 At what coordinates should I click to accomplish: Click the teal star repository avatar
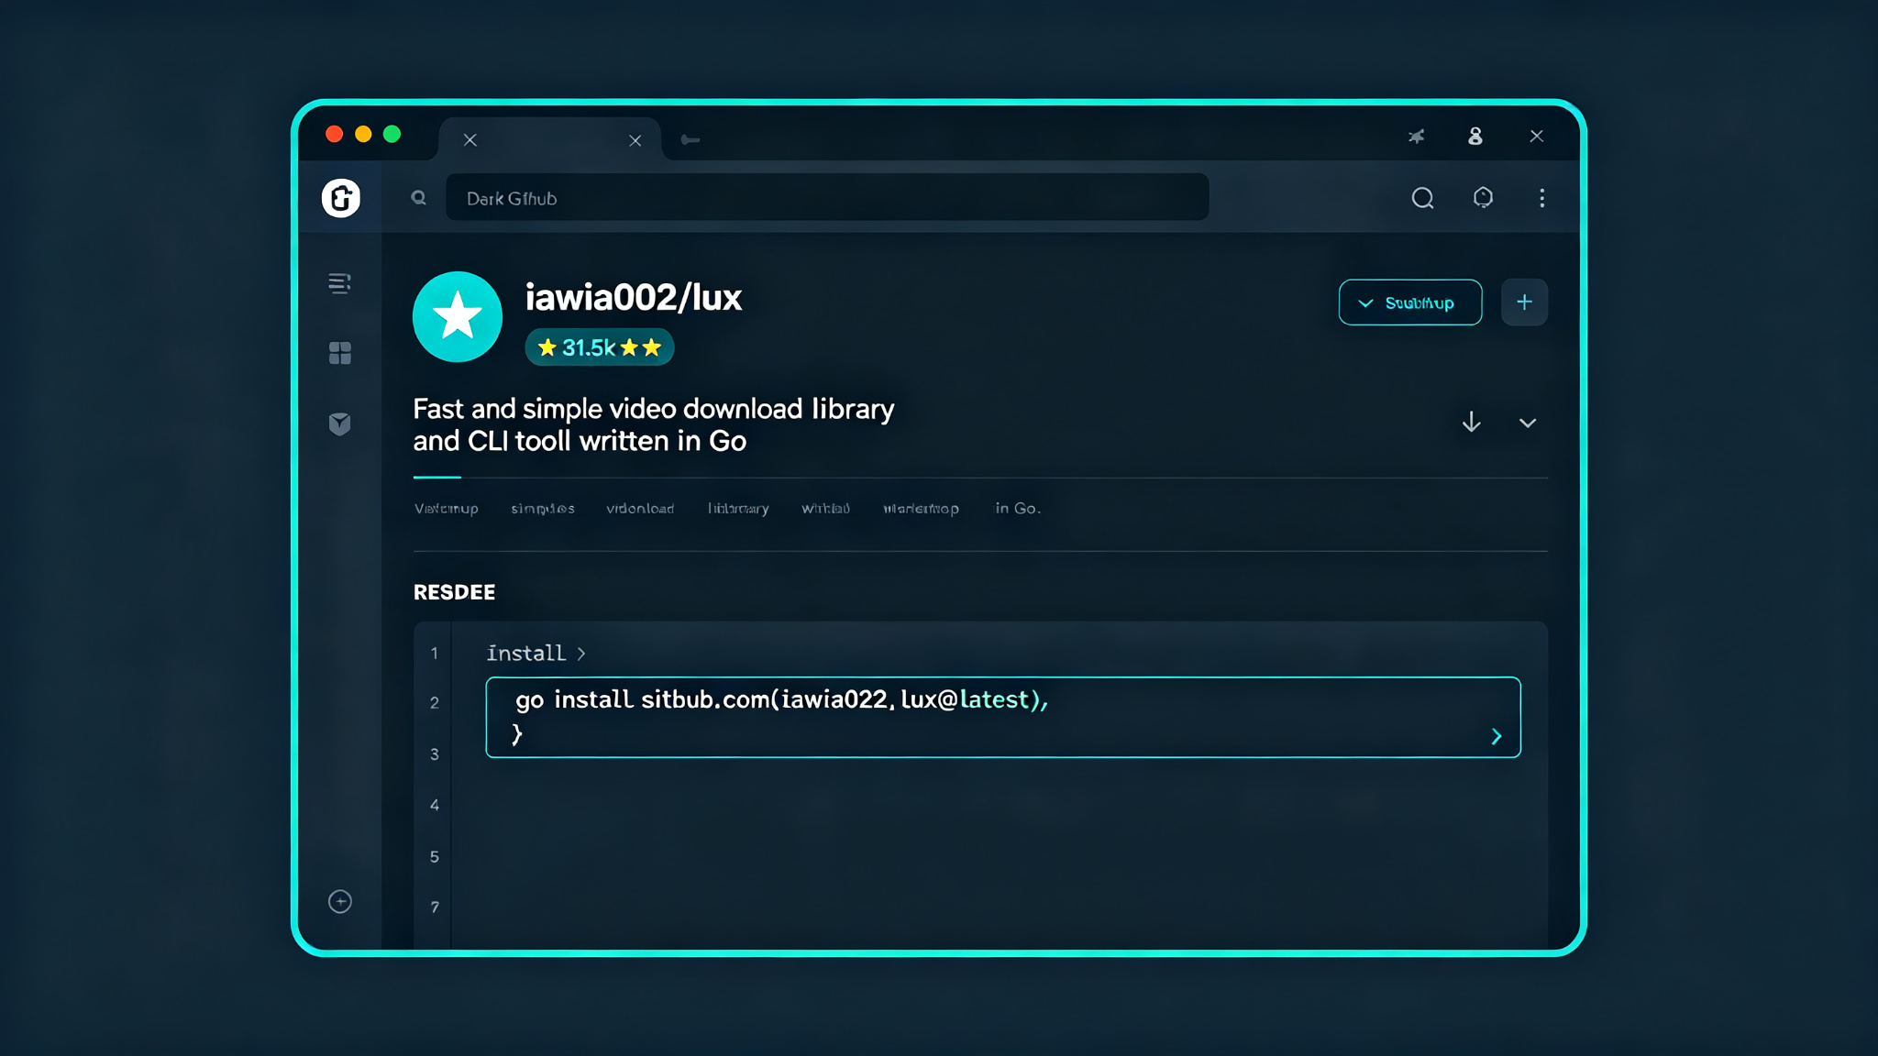click(458, 316)
